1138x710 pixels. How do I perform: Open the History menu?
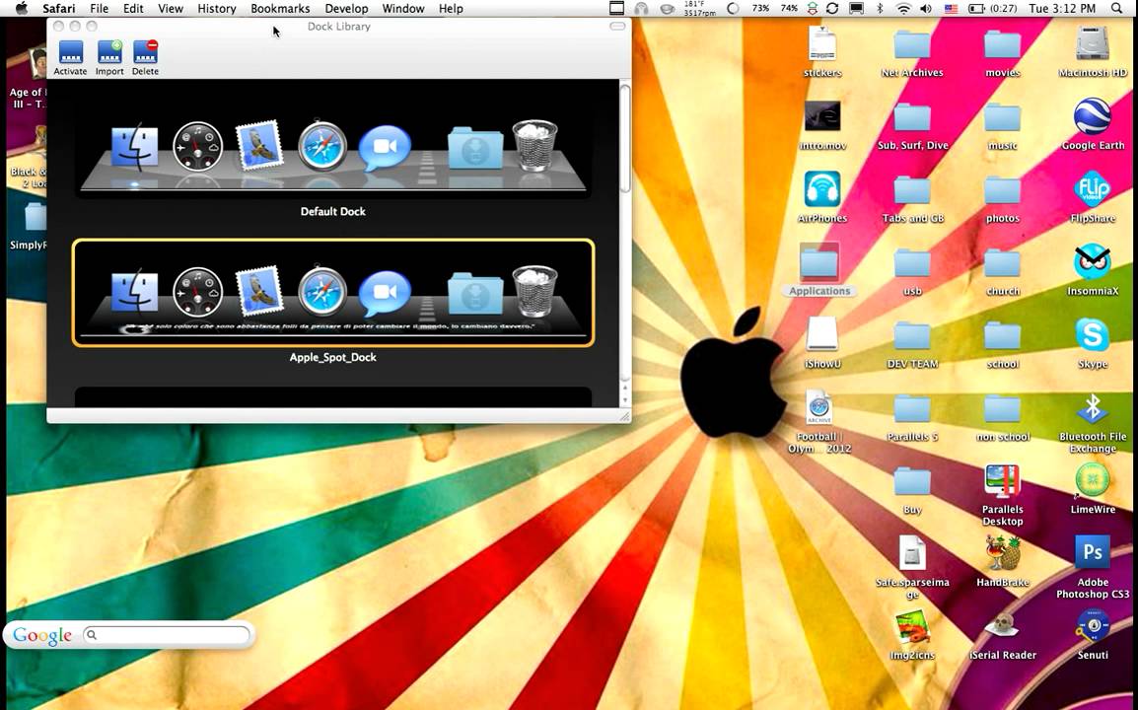217,9
